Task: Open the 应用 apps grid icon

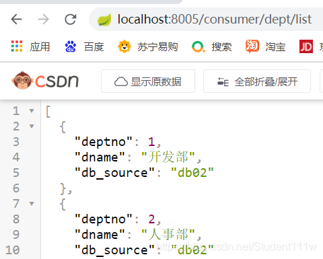Action: pos(17,46)
